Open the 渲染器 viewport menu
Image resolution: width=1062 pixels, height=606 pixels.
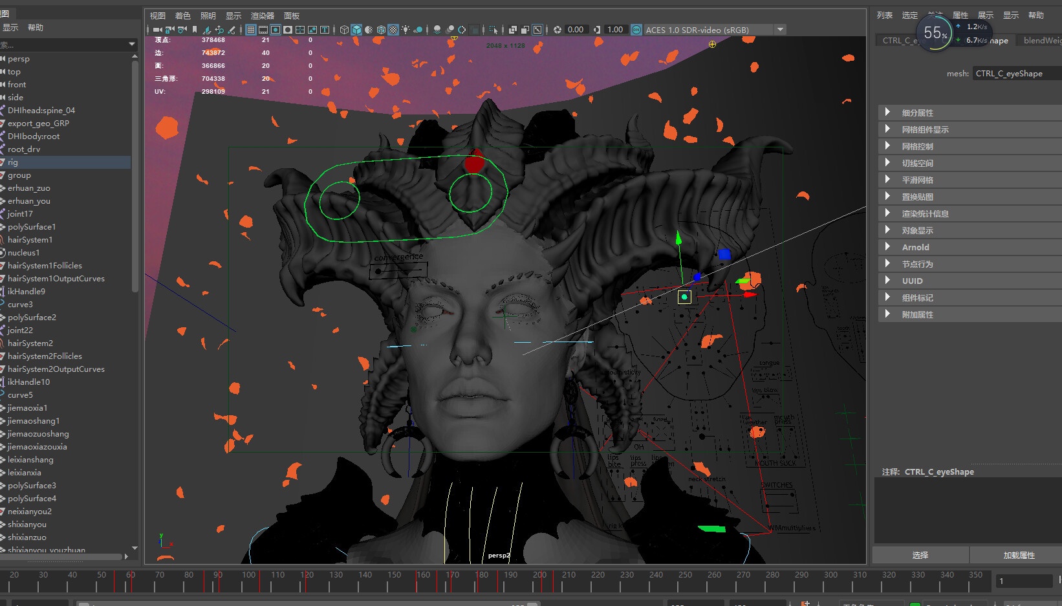(262, 16)
